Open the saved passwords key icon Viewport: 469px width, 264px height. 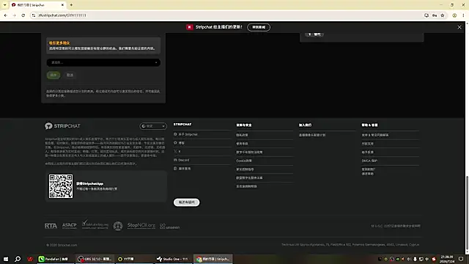435,15
